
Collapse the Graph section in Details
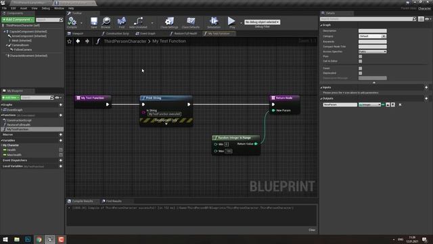coord(321,25)
